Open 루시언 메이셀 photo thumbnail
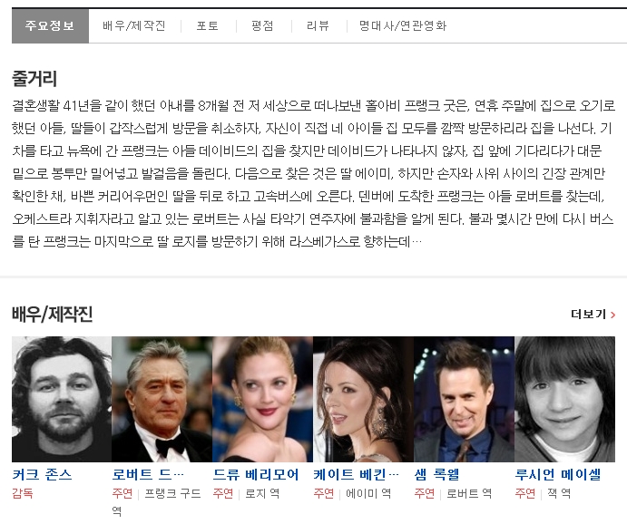The image size is (627, 524). pyautogui.click(x=564, y=399)
